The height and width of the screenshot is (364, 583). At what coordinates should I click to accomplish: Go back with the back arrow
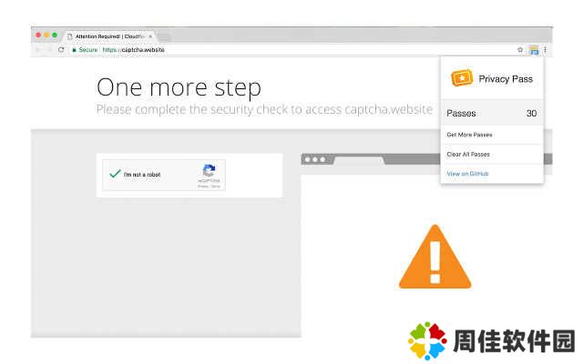click(x=38, y=49)
